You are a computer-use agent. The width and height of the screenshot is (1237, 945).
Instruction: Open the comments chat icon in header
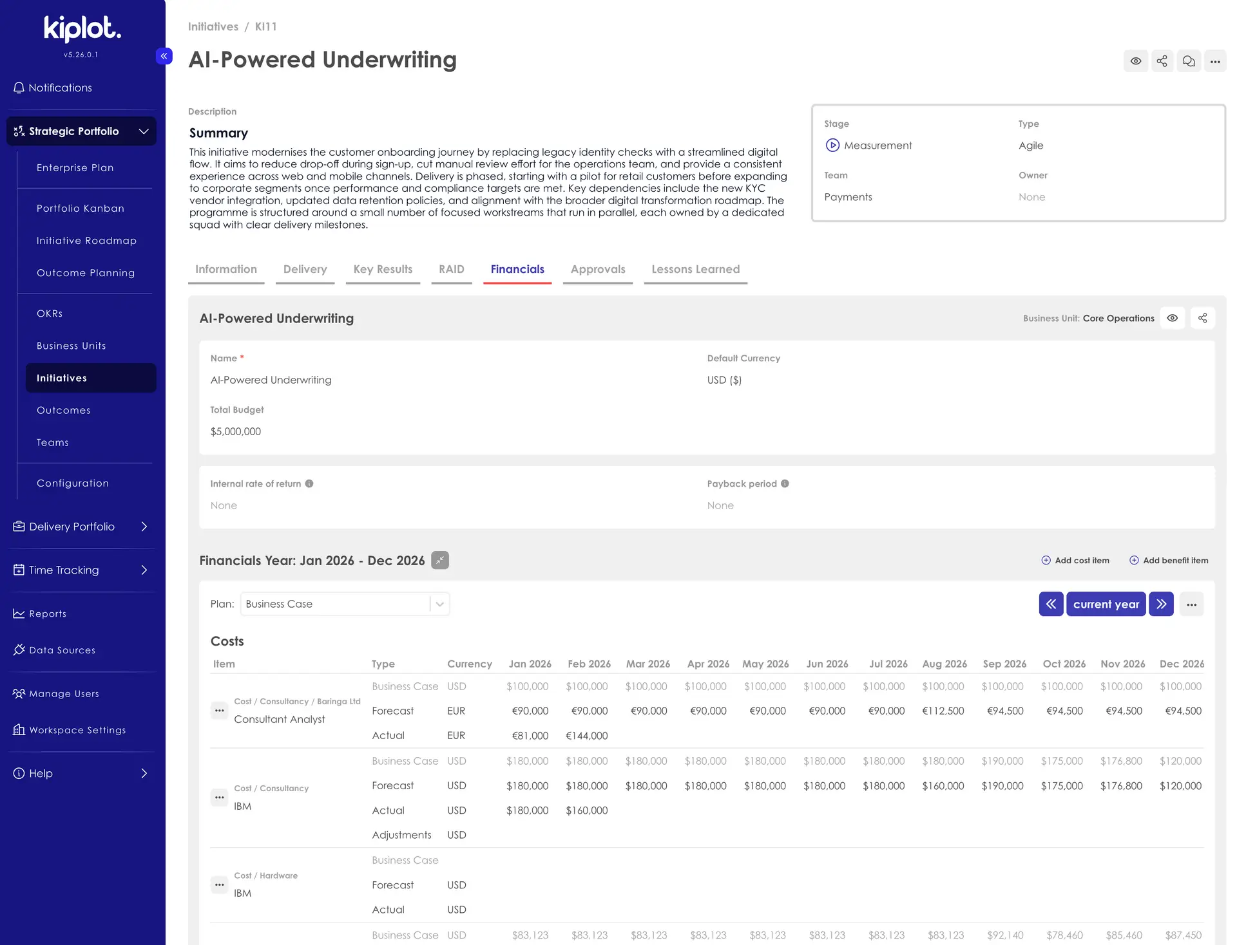[x=1189, y=61]
